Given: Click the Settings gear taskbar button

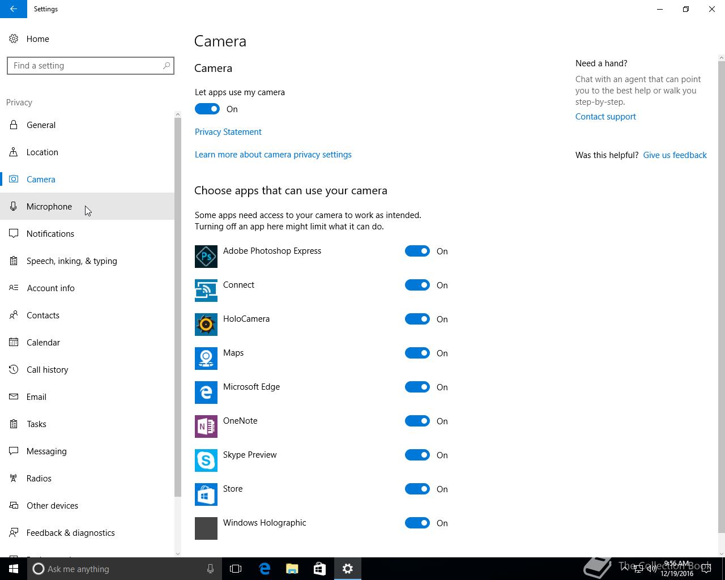Looking at the screenshot, I should pos(348,569).
